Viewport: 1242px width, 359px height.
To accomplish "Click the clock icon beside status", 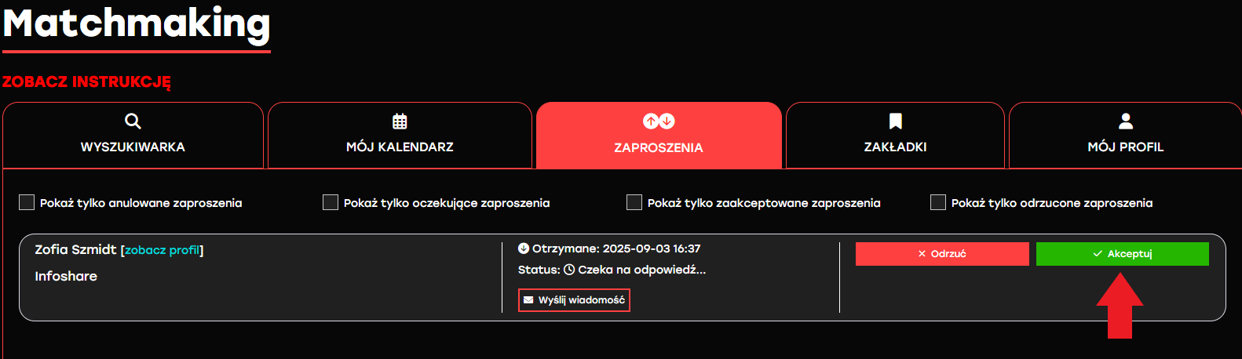I will 569,270.
